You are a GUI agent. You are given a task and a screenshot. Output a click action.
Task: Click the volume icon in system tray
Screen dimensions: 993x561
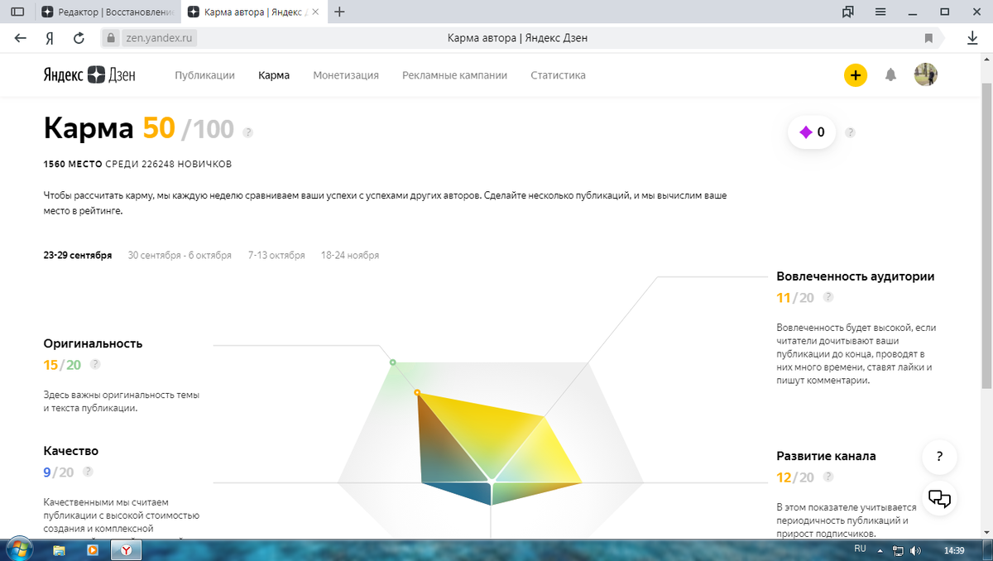[914, 550]
